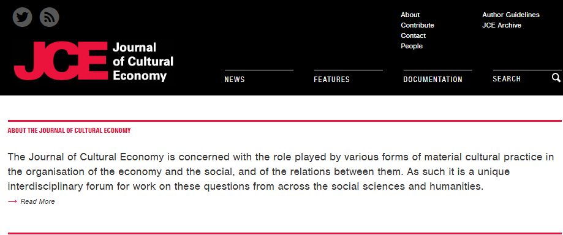Select the News menu item
This screenshot has height=235, width=563.
pyautogui.click(x=235, y=80)
